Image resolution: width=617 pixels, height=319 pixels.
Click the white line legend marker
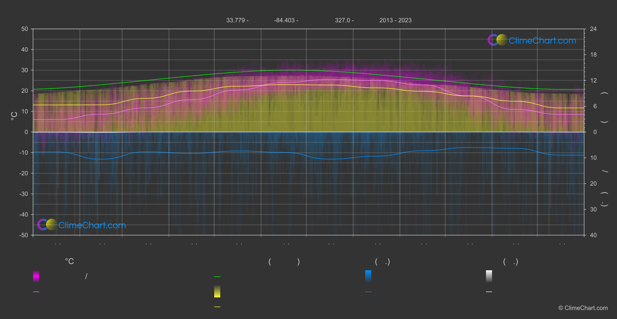pos(489,292)
